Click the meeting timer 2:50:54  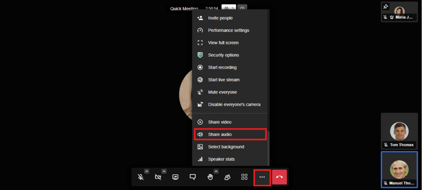(x=211, y=9)
